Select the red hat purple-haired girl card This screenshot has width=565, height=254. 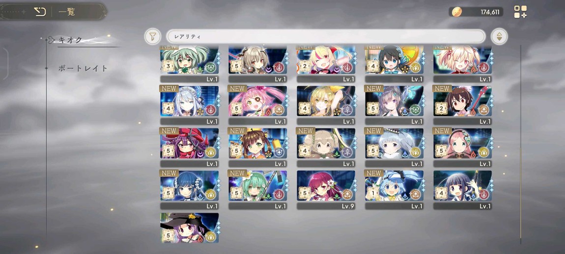click(189, 148)
